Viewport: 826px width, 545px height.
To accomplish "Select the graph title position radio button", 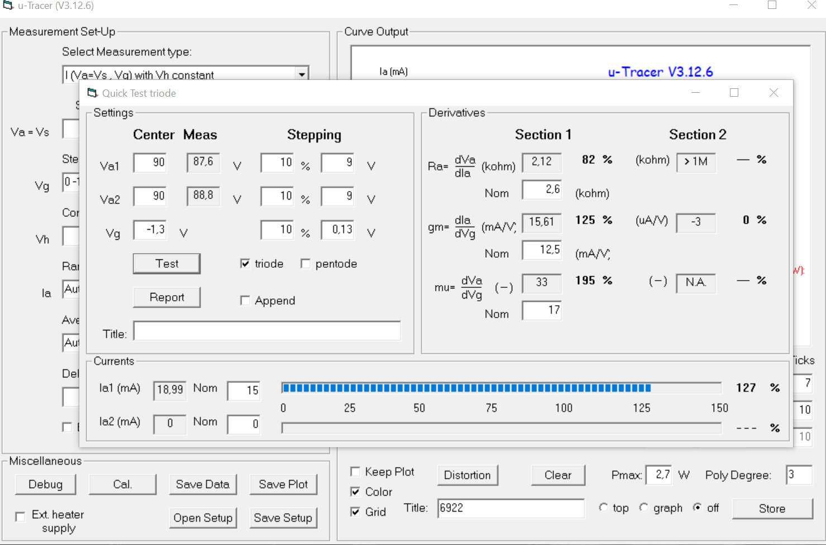I will tap(644, 508).
